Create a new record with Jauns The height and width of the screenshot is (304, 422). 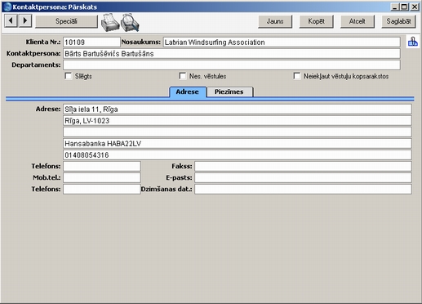(275, 21)
